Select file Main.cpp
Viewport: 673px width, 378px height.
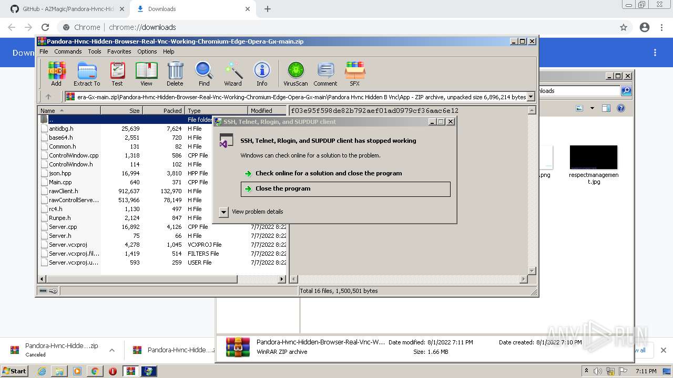click(60, 182)
